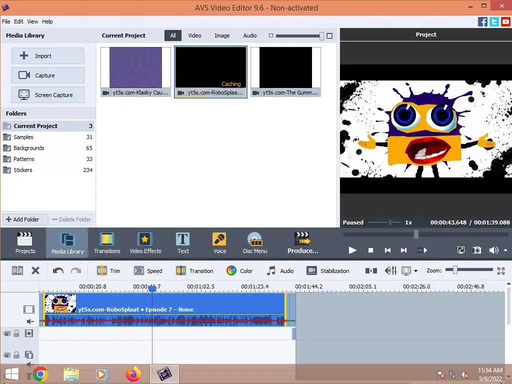Jump to next scene
The image size is (512, 384).
[x=422, y=250]
